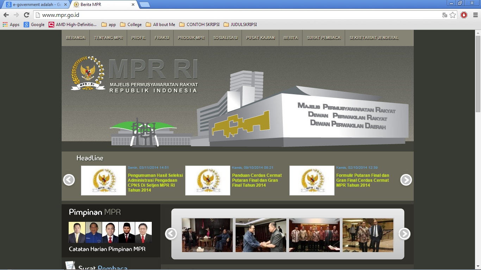Click the address bar showing www.mpr.go.id

pyautogui.click(x=238, y=15)
